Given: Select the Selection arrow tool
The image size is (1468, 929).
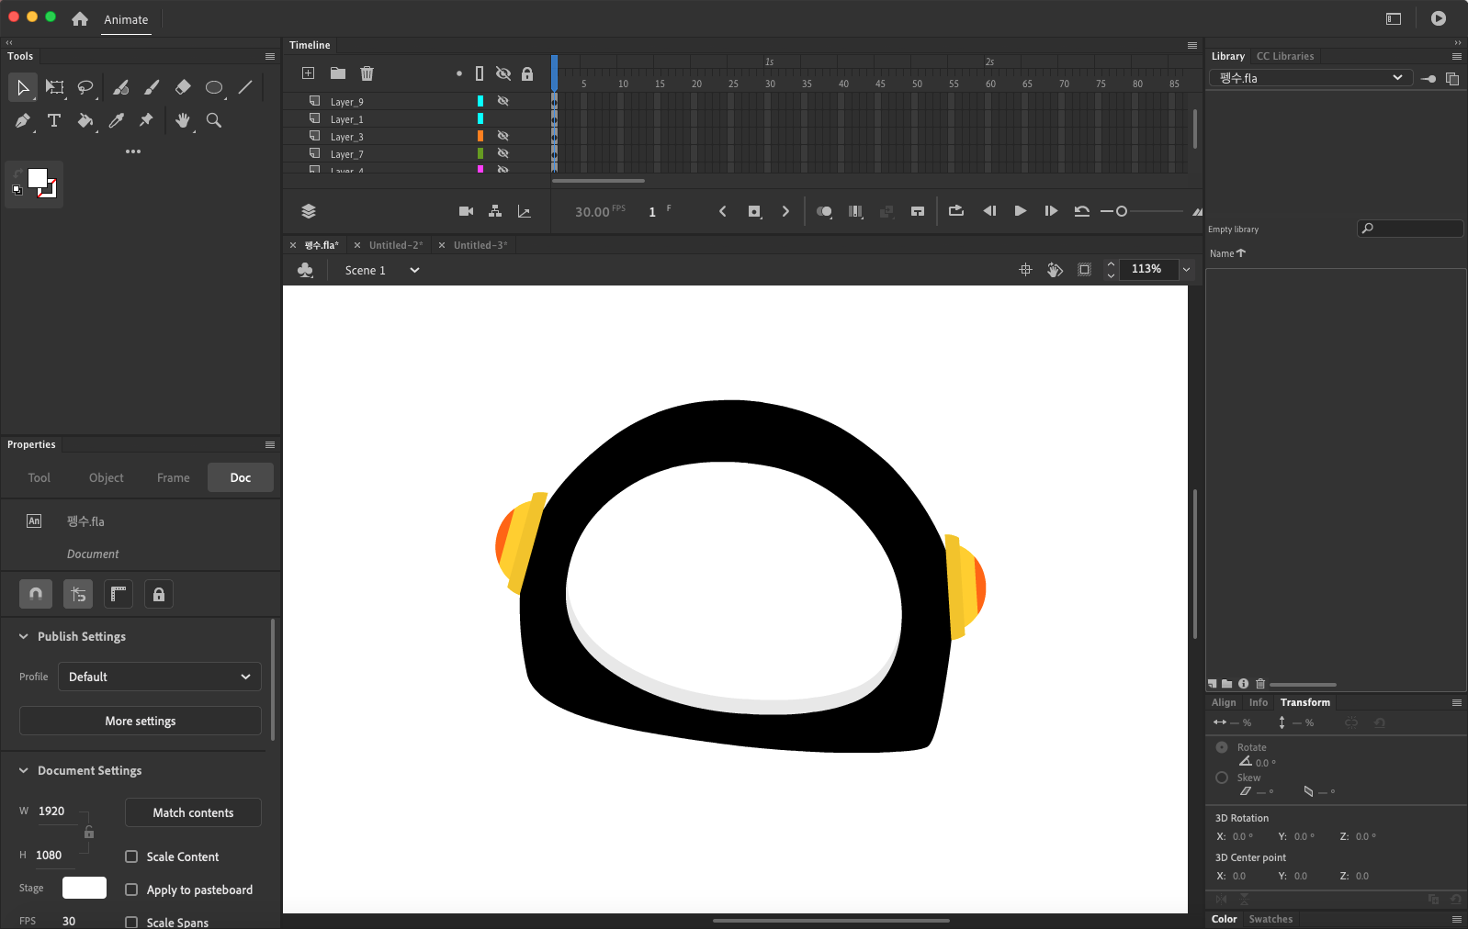Looking at the screenshot, I should point(23,87).
